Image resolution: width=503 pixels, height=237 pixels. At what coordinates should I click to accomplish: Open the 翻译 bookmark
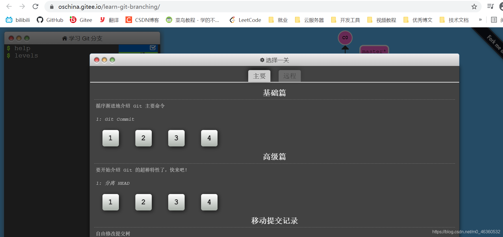[x=109, y=20]
